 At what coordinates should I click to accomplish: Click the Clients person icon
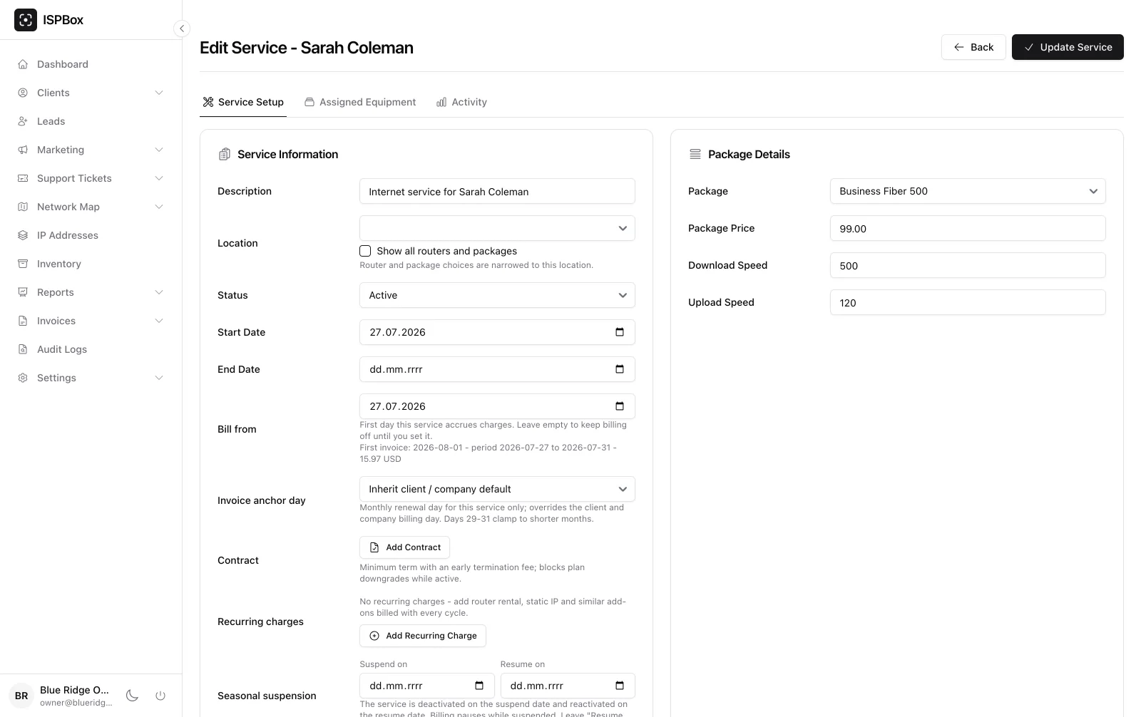[23, 93]
